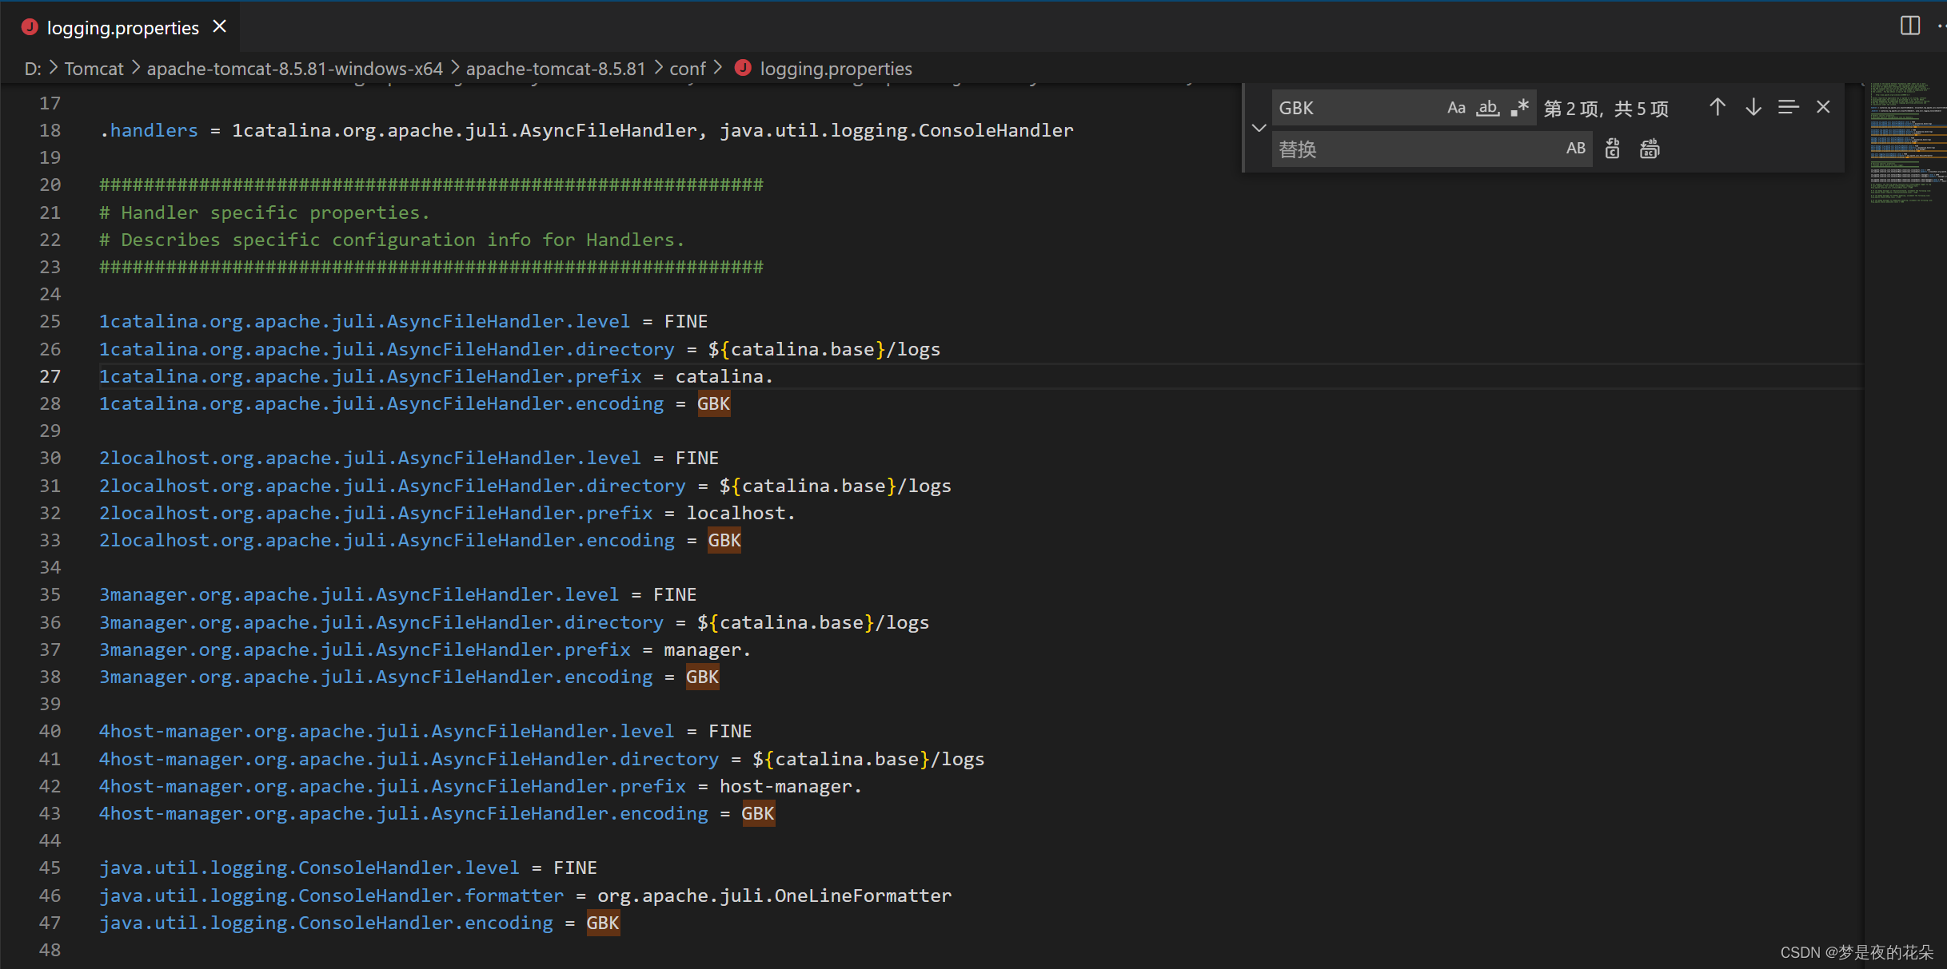Click 3manager directory key on line 36

381,622
